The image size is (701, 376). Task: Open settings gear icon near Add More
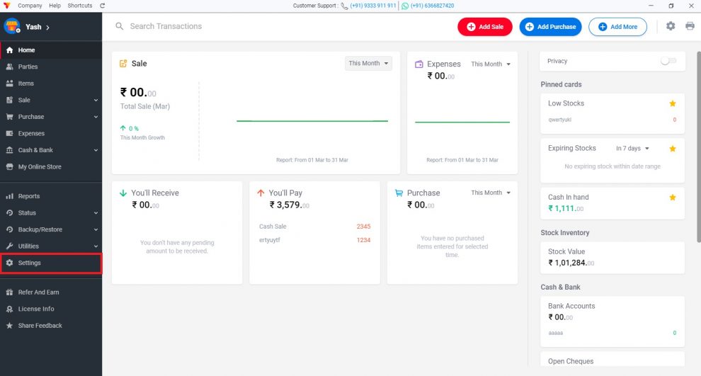[x=670, y=26]
